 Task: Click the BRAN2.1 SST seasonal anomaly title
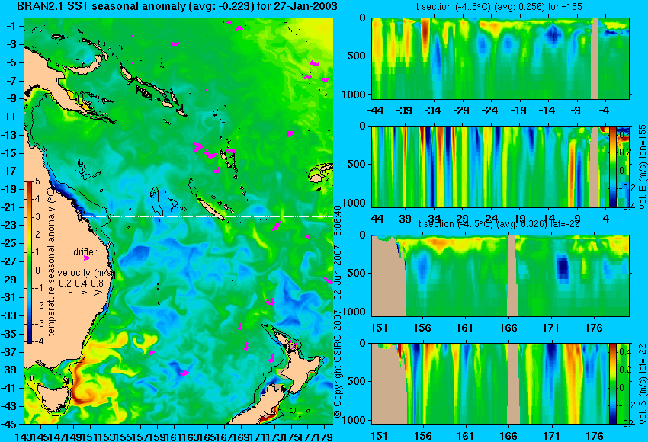176,6
